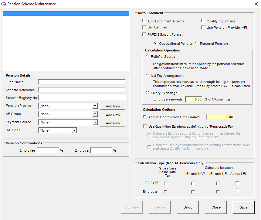Click the Employer contribution percentage field
261x220 pixels.
[x=101, y=150]
